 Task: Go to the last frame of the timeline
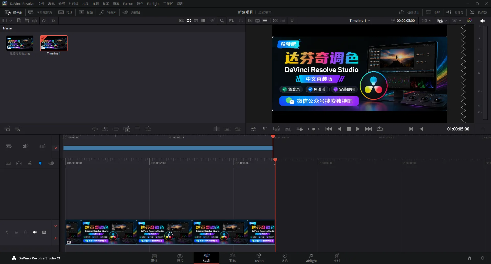[x=368, y=129]
